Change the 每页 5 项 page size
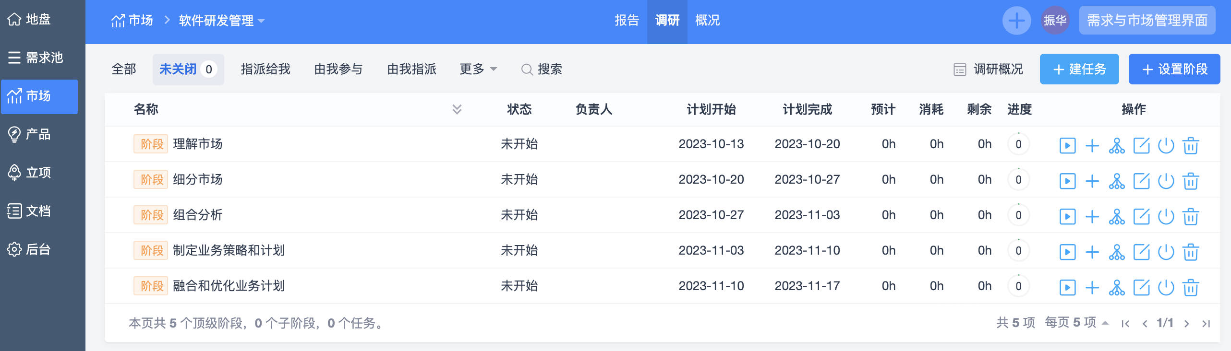1231x351 pixels. [x=1076, y=323]
